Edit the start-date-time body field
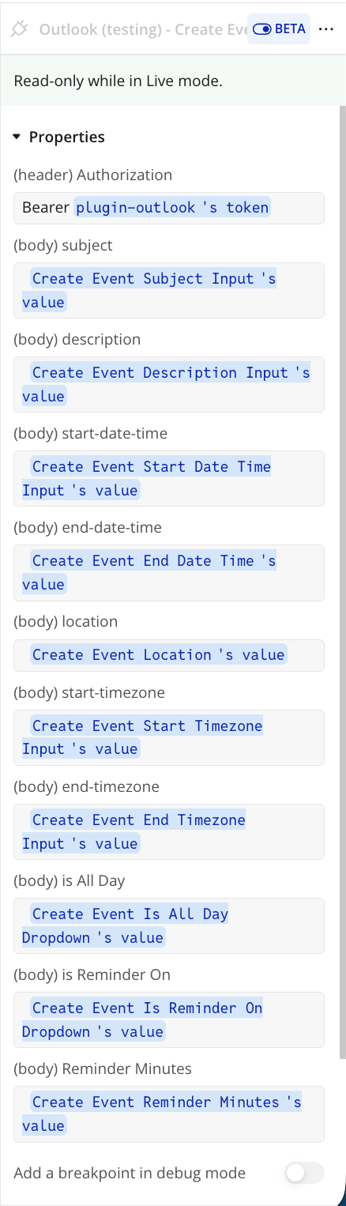The image size is (346, 1206). pos(169,478)
